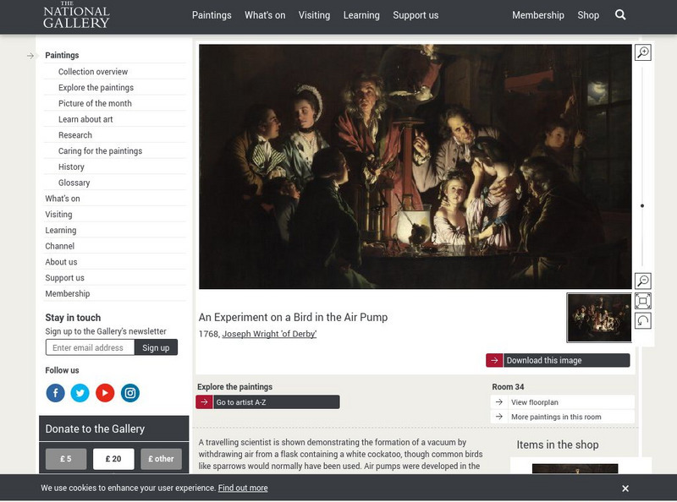
Task: Click arrow next to More paintings in this room
Action: (x=499, y=417)
